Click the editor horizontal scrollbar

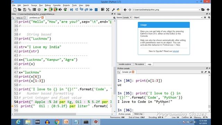click(45, 114)
